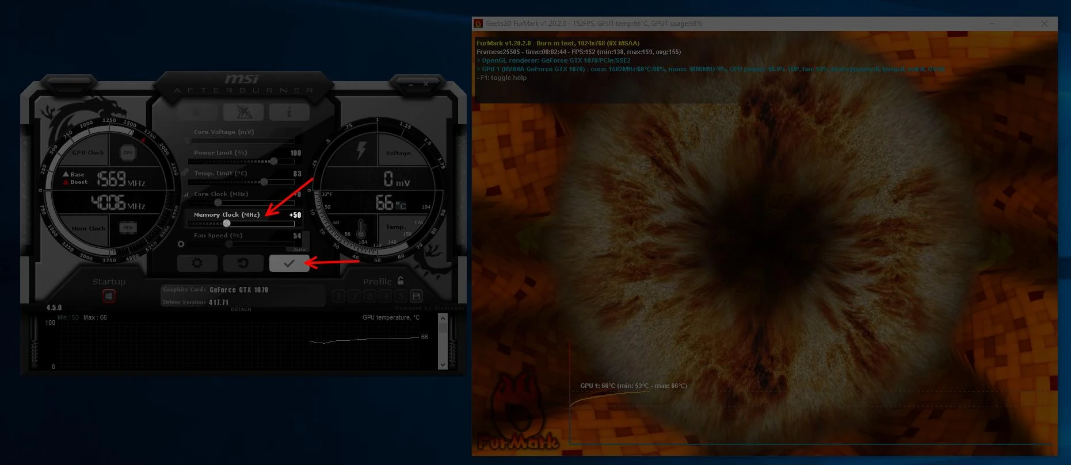This screenshot has height=465, width=1071.
Task: Select profile slot 4
Action: tap(386, 296)
